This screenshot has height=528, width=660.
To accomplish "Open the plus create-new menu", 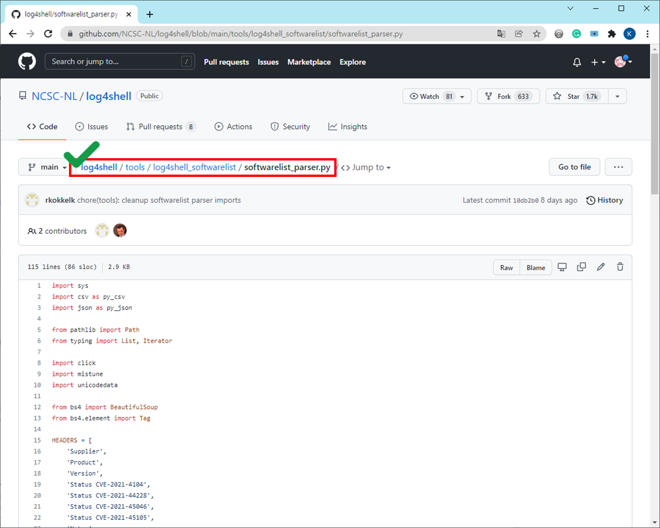I will click(598, 62).
